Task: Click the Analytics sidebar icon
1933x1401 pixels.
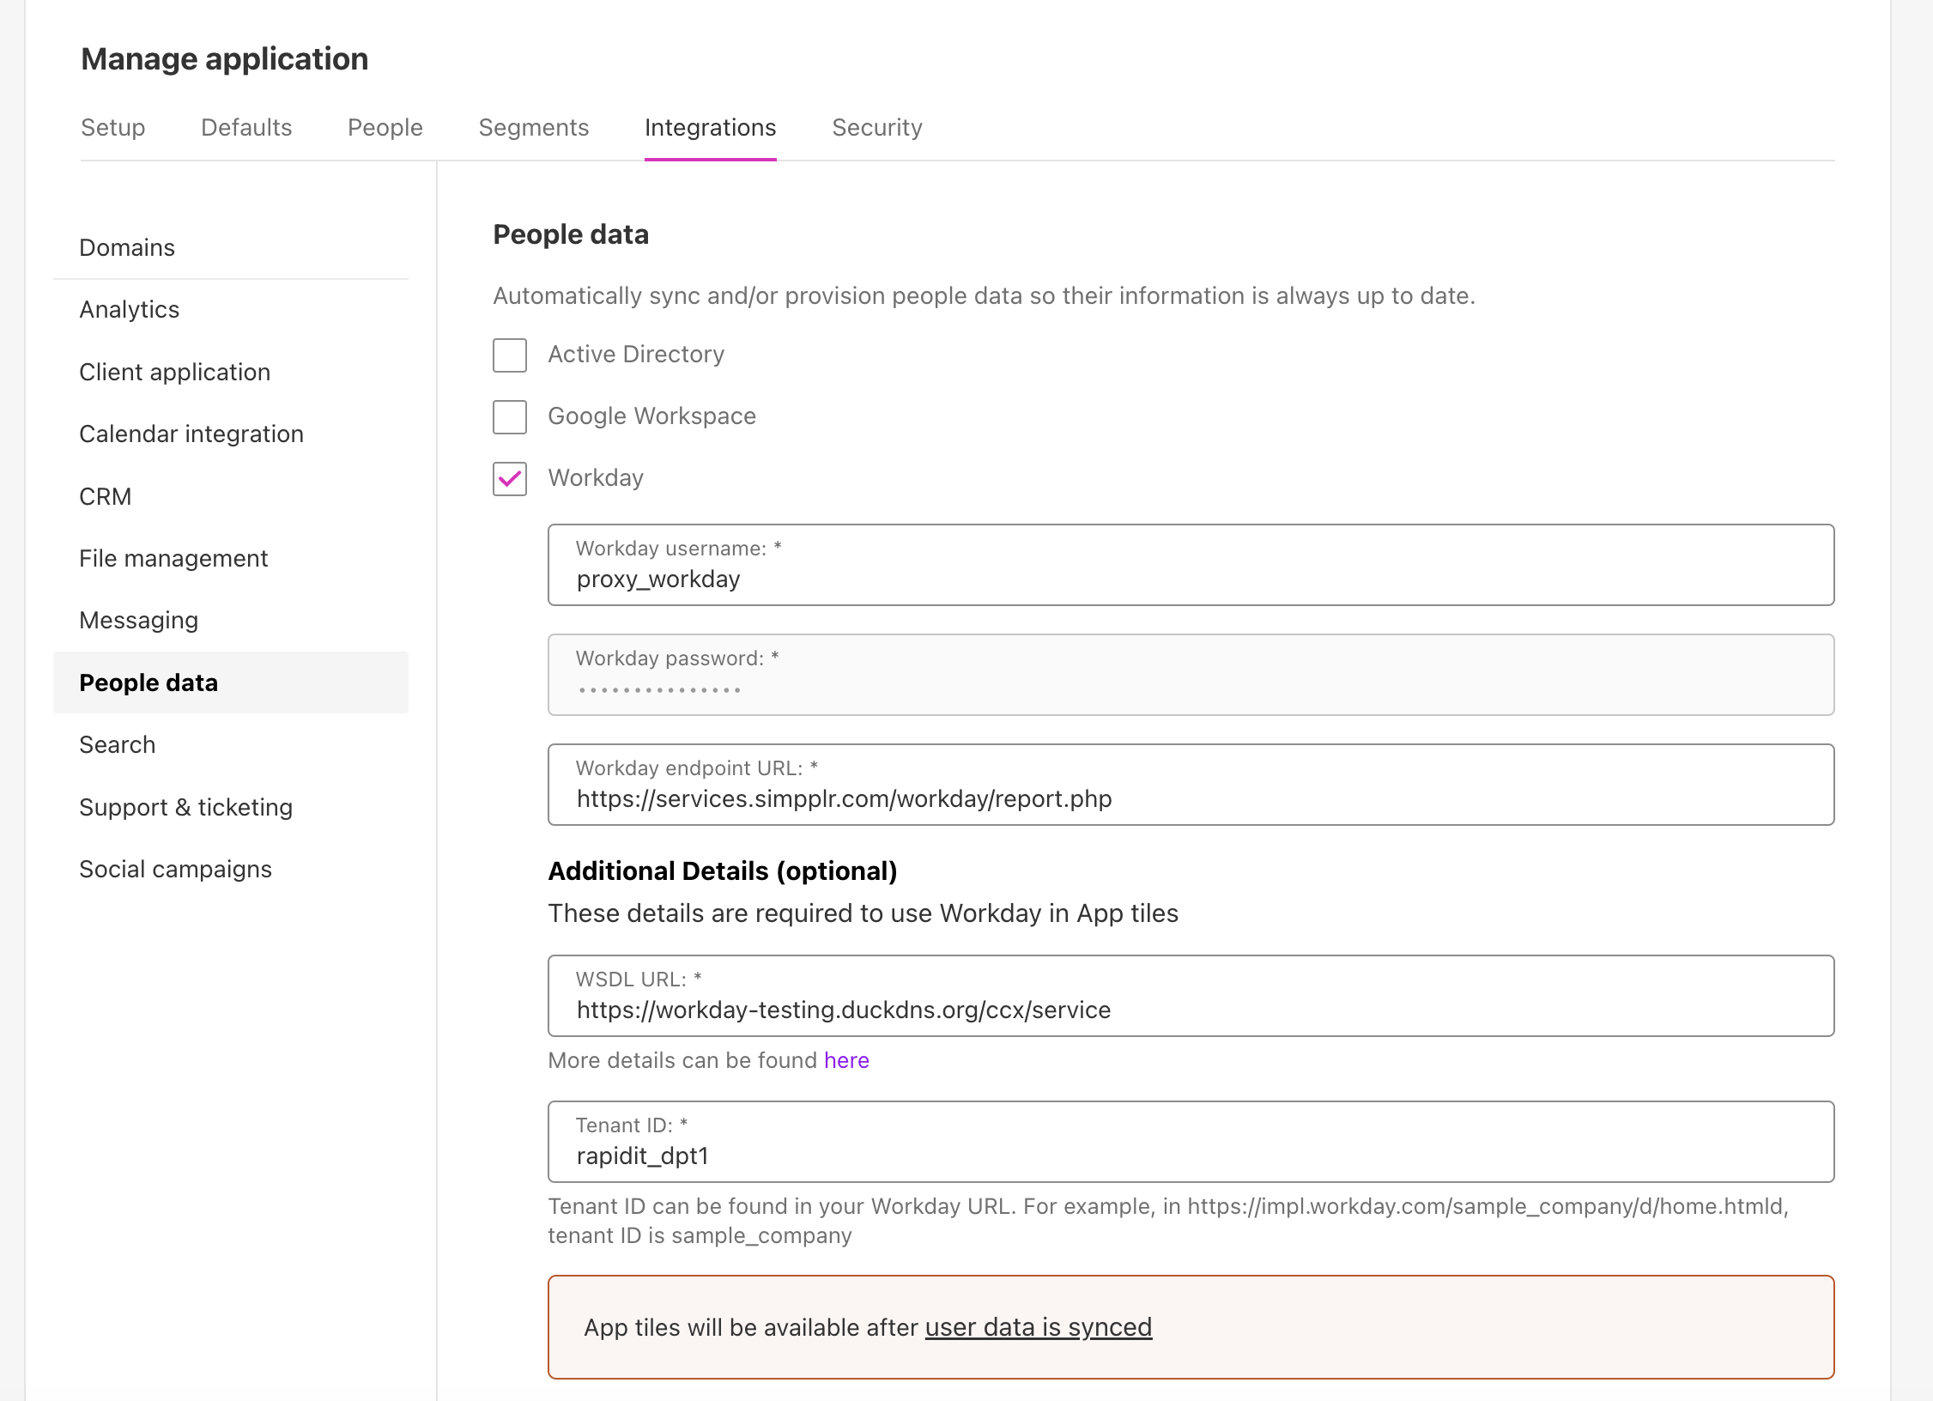Action: click(x=129, y=309)
